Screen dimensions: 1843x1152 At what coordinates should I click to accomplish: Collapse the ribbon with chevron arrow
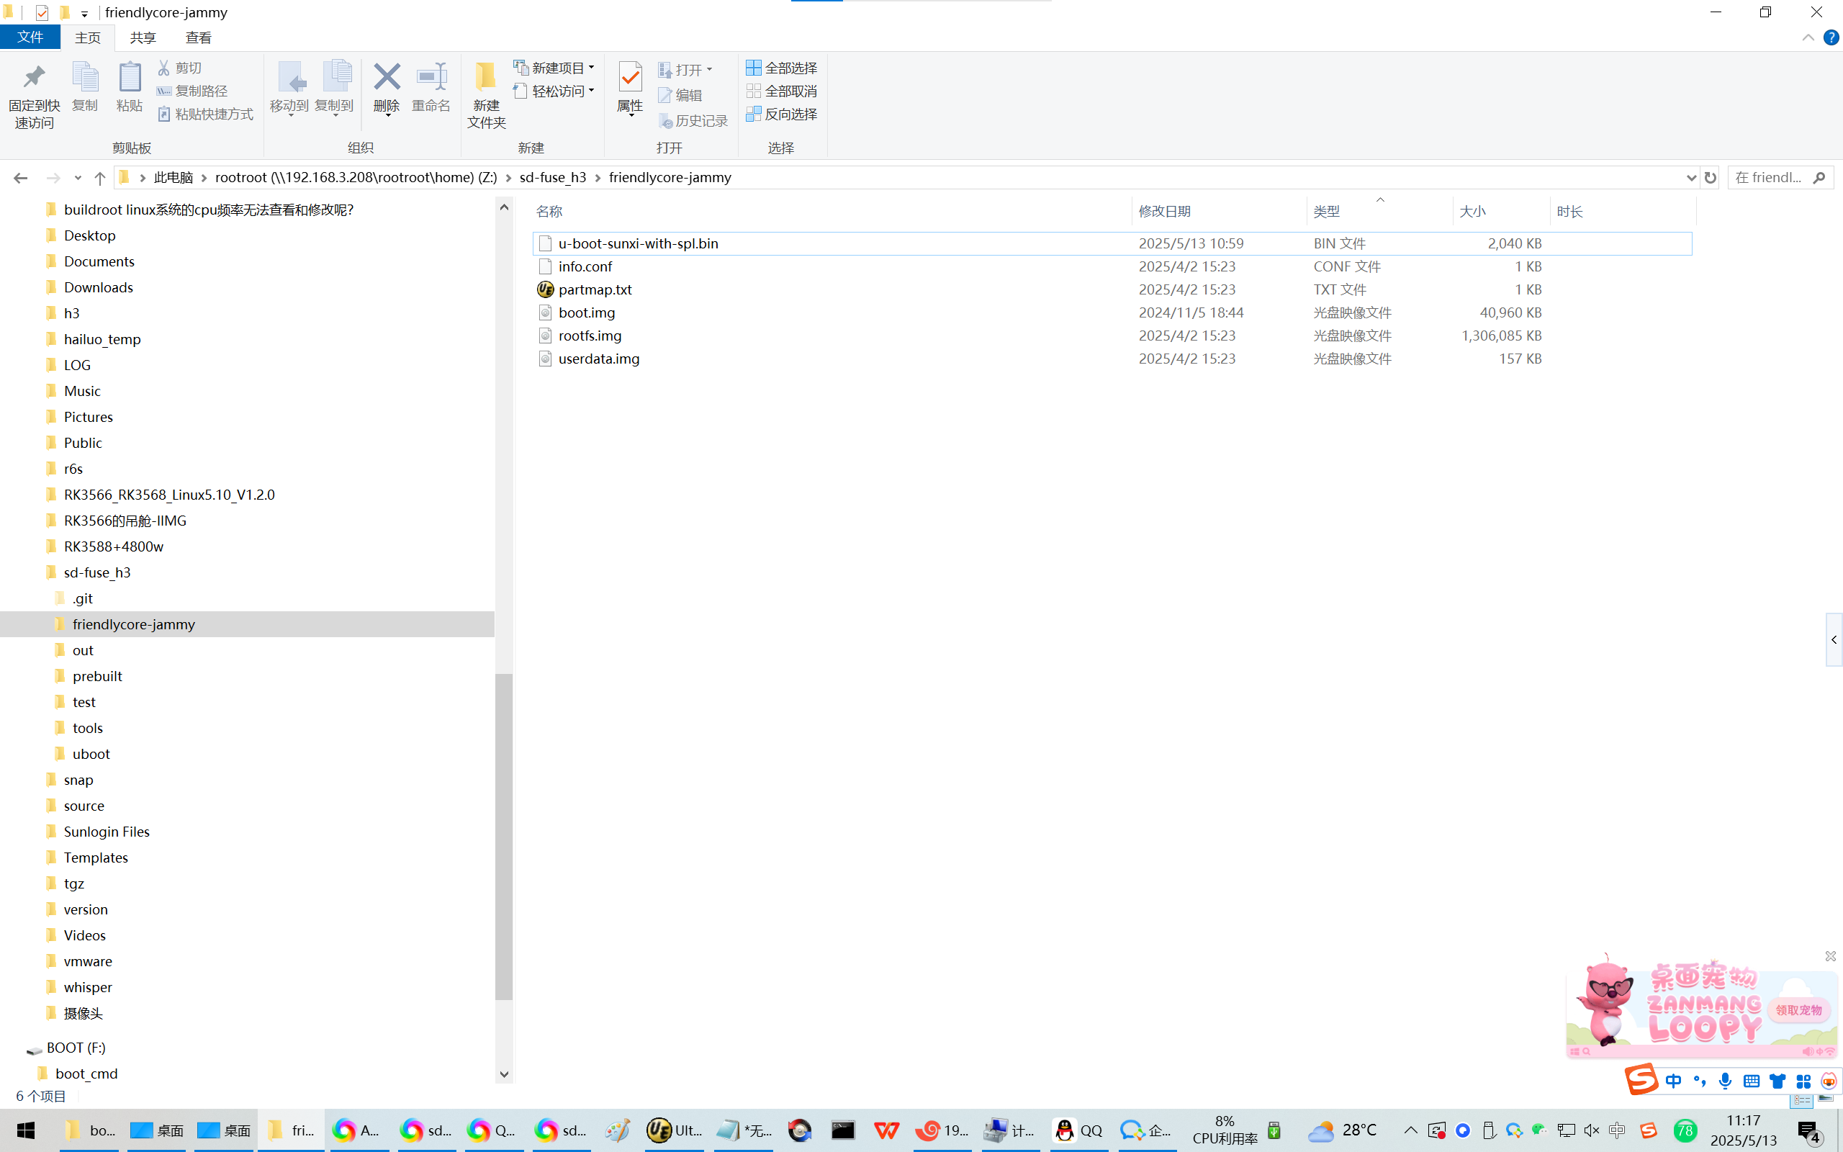coord(1808,37)
